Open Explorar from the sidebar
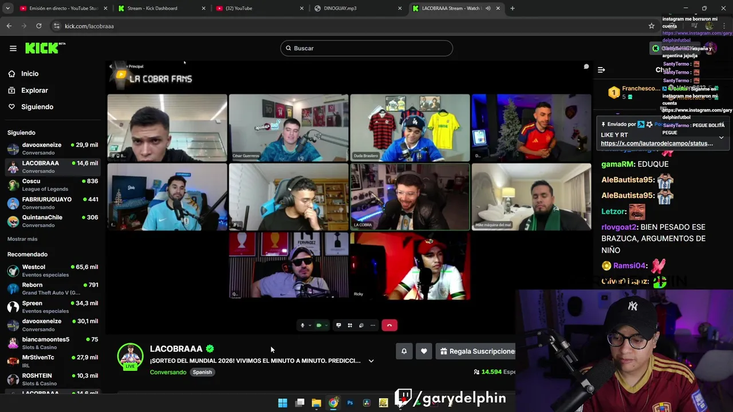The height and width of the screenshot is (412, 733). [x=34, y=90]
